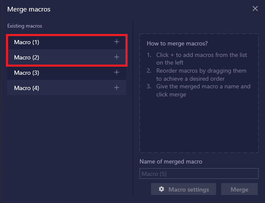This screenshot has width=265, height=203.
Task: Select the Macro (1) list entry label
Action: (x=26, y=42)
